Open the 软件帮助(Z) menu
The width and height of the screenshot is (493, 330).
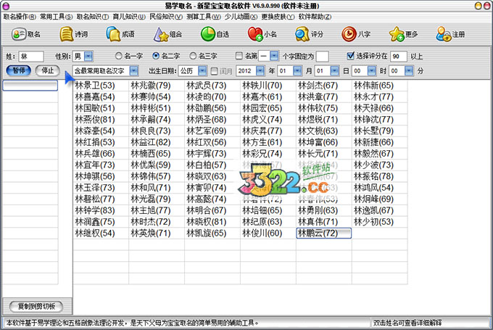click(315, 17)
